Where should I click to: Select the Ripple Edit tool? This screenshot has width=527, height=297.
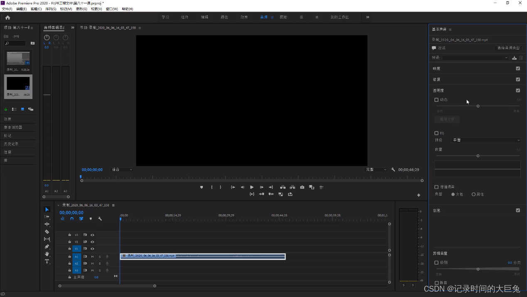47,224
